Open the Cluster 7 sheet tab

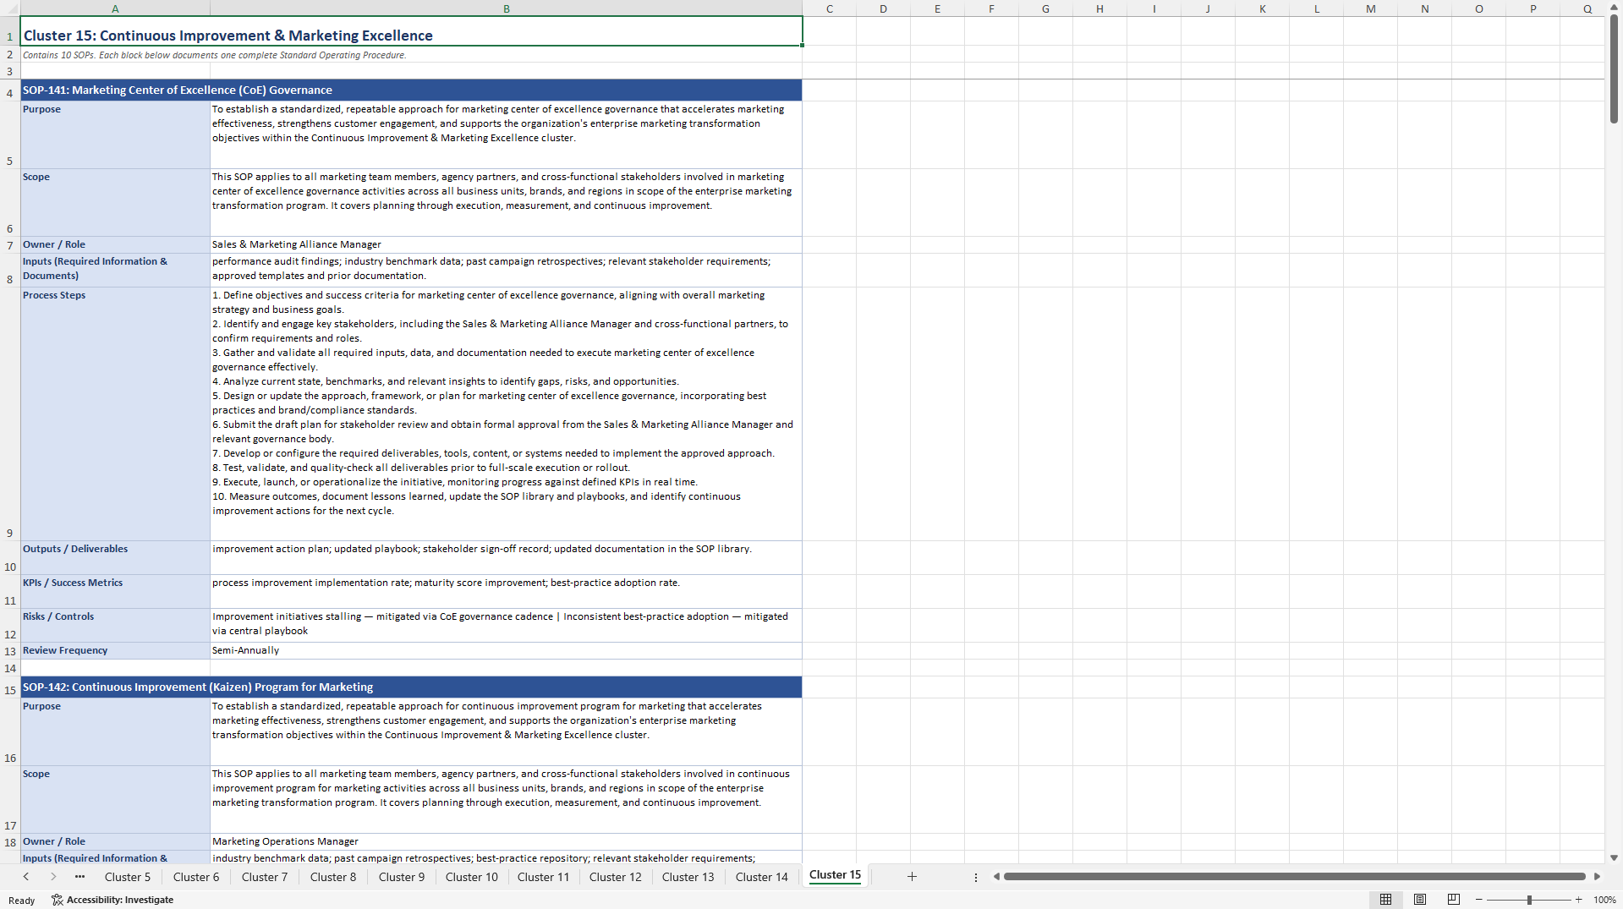coord(265,877)
